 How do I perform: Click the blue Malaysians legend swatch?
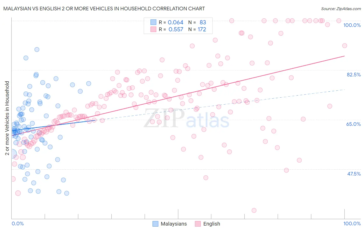tap(155, 224)
